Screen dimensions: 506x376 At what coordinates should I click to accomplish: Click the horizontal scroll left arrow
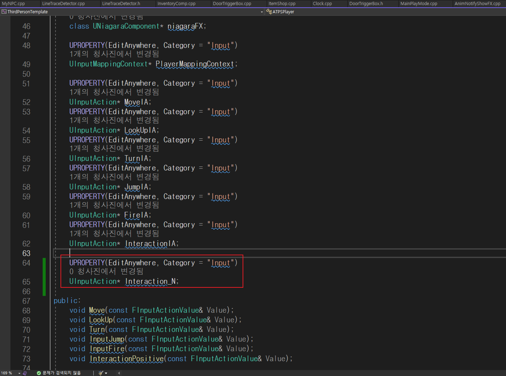119,373
